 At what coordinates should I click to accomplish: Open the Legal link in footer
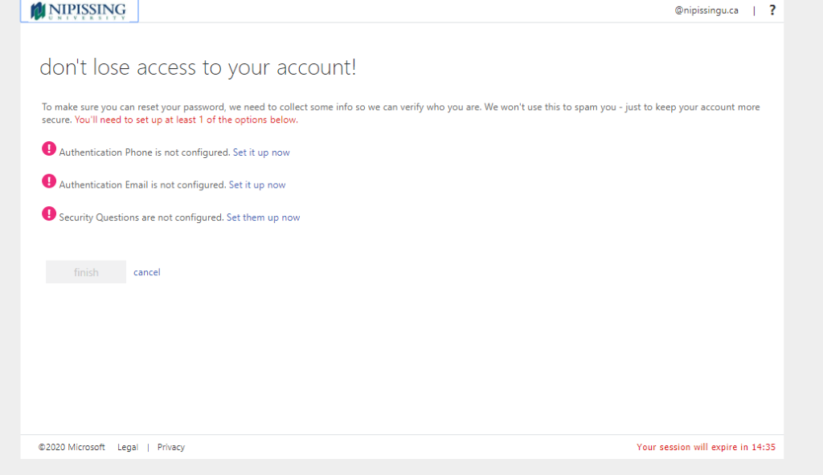coord(128,447)
